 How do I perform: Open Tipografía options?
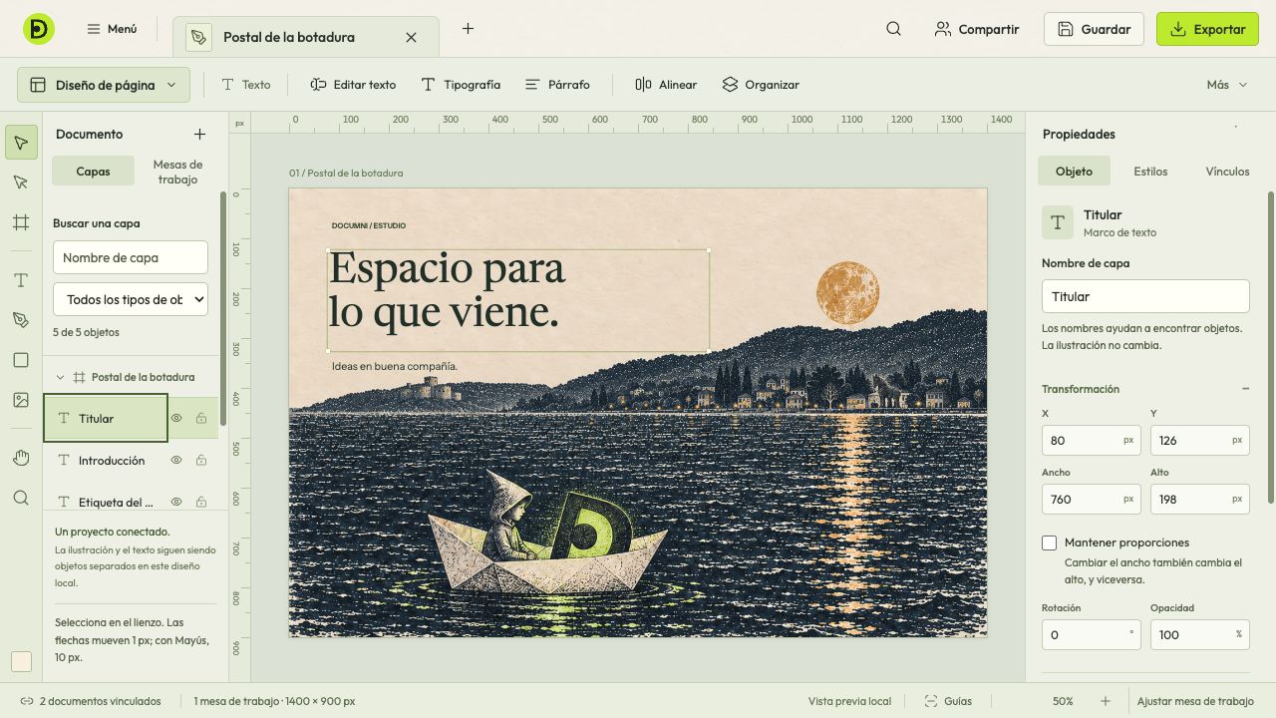point(461,85)
